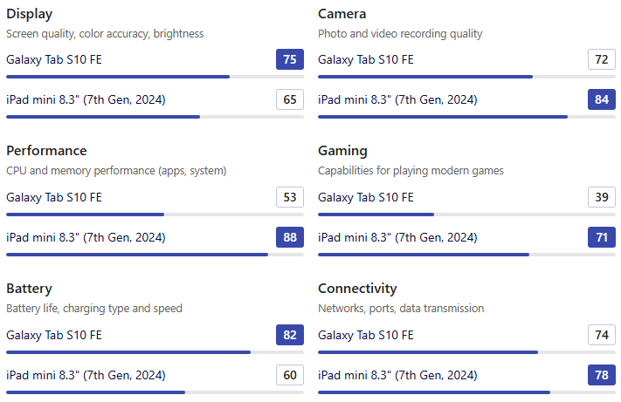621x402 pixels.
Task: Click the Battery category heading
Action: [x=29, y=289]
